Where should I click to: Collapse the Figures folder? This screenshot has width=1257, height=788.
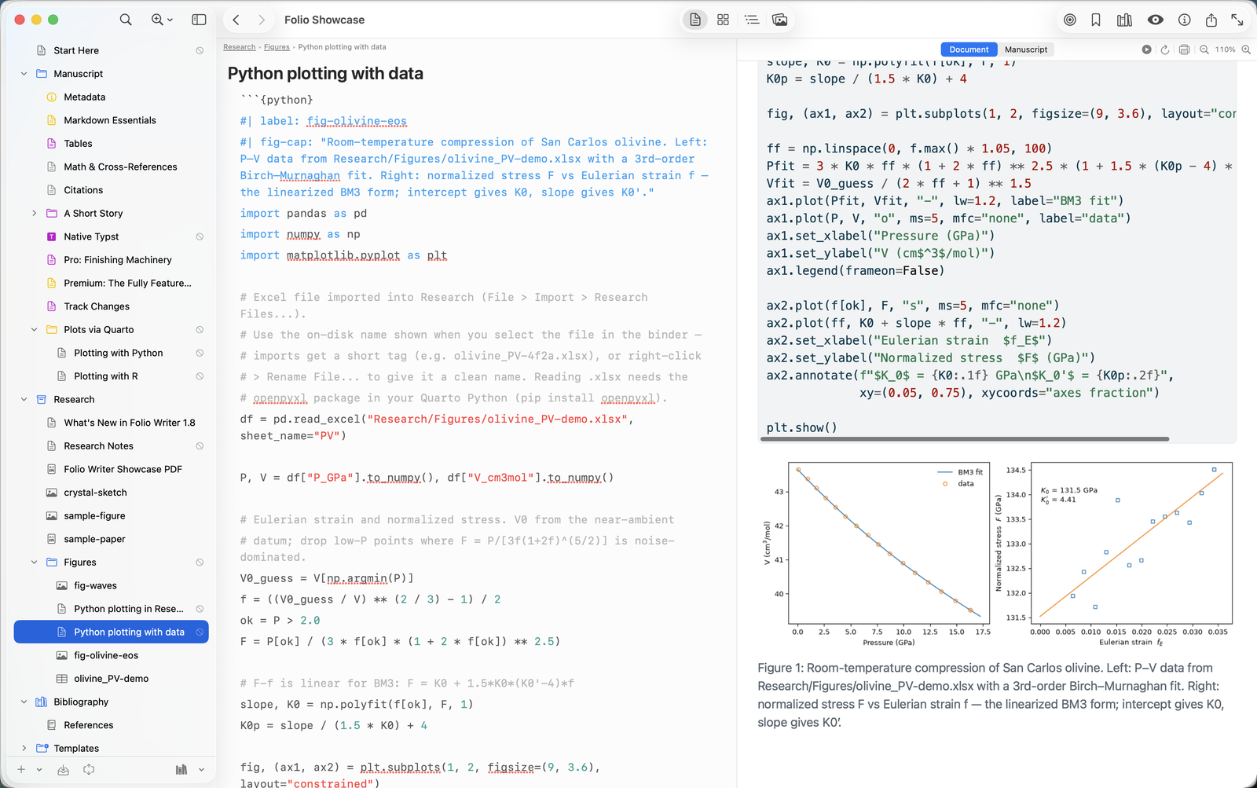click(x=35, y=563)
